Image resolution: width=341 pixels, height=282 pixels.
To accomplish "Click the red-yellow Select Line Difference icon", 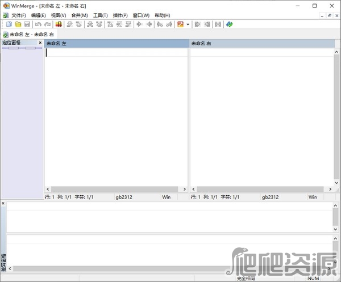I will click(59, 24).
